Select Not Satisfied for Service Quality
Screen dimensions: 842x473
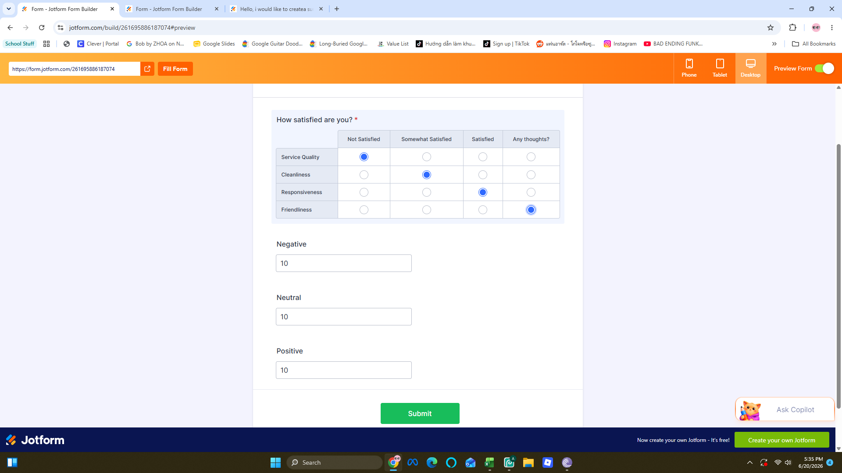(x=364, y=157)
